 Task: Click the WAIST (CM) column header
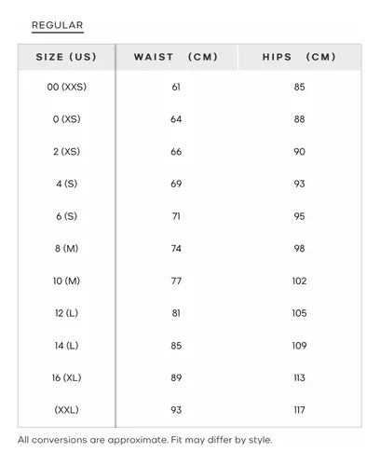tap(176, 57)
